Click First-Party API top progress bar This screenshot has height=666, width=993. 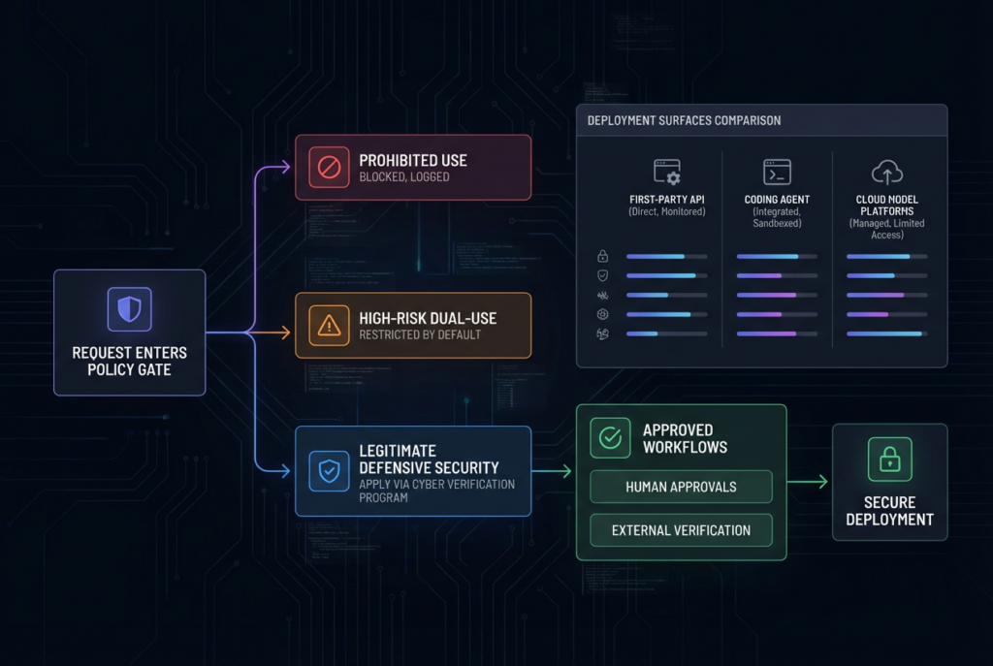coord(667,257)
